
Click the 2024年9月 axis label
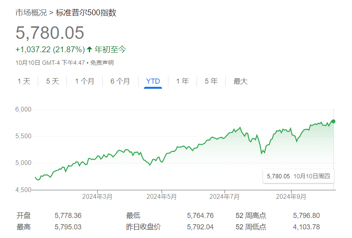click(291, 197)
